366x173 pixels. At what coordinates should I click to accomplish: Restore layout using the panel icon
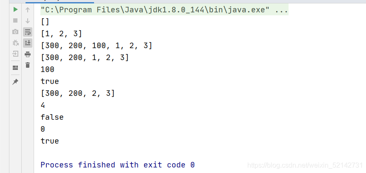click(15, 68)
